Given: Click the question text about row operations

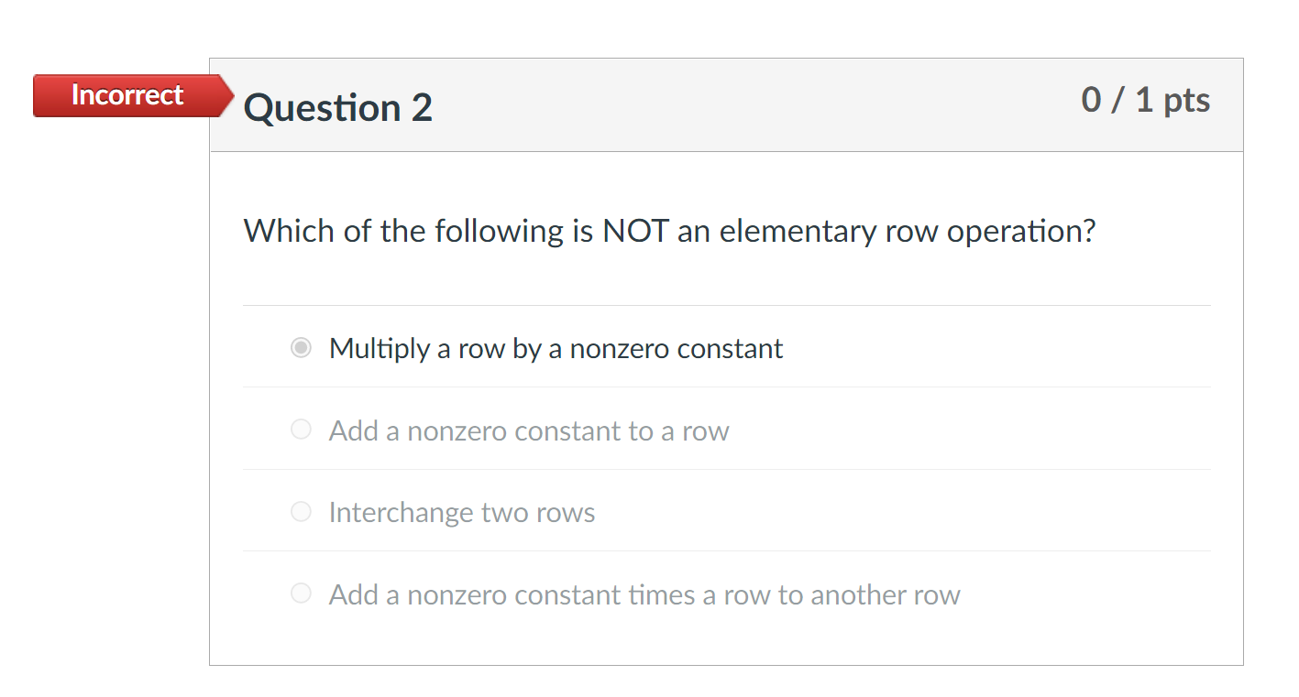Looking at the screenshot, I should [669, 231].
